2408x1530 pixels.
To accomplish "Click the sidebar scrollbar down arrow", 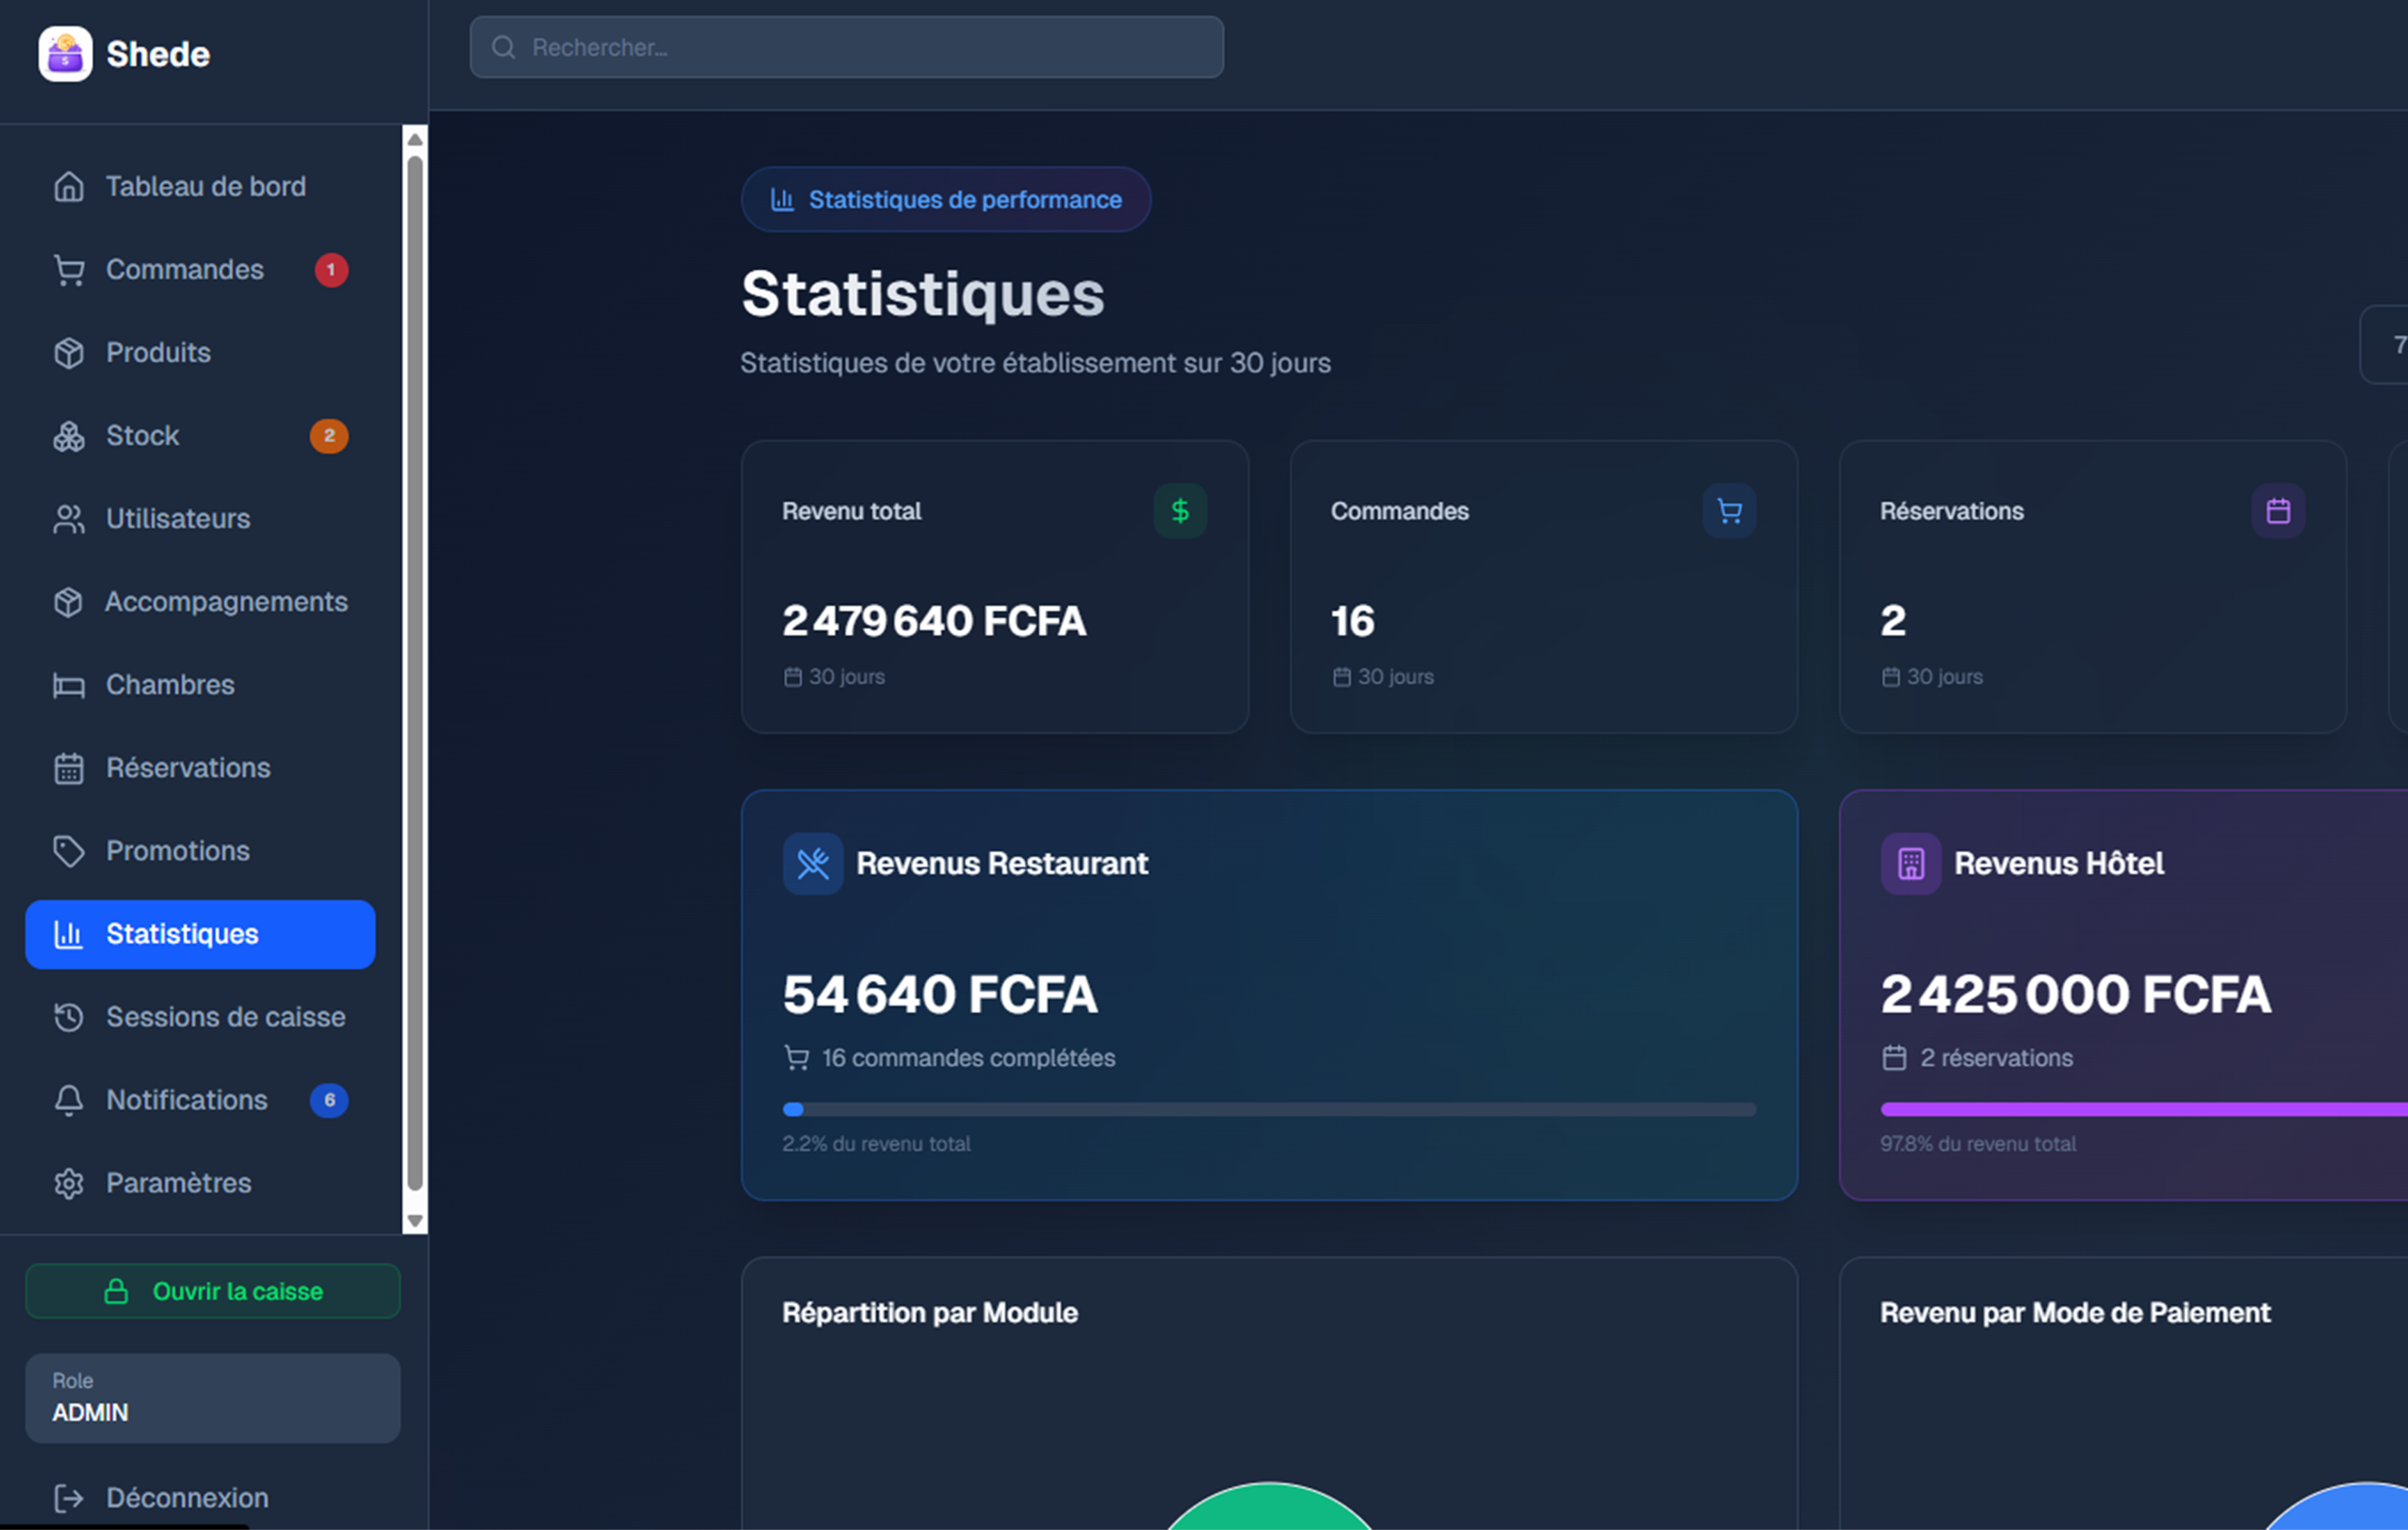I will 415,1220.
